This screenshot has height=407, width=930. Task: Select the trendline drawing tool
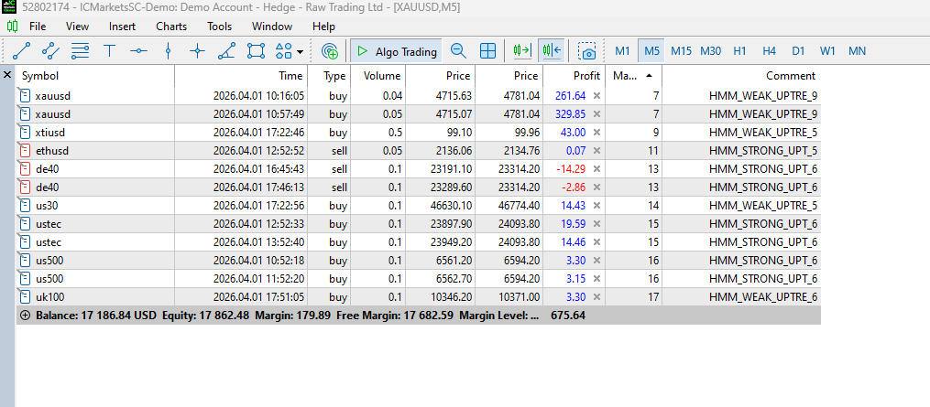coord(22,51)
